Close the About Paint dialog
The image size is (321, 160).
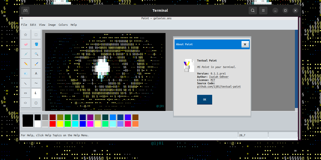point(245,44)
